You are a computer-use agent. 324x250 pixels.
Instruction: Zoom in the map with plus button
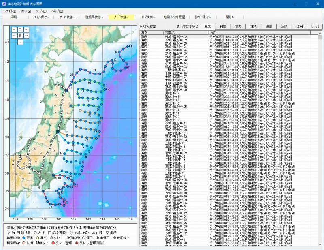[14, 30]
